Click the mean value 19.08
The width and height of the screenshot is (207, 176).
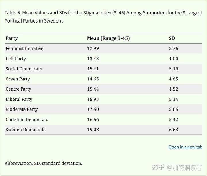[x=93, y=130]
